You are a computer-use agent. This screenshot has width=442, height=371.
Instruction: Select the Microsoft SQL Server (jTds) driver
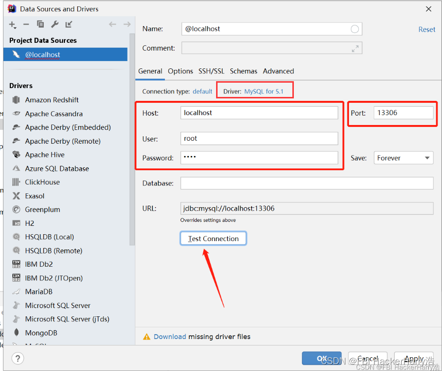coord(67,319)
